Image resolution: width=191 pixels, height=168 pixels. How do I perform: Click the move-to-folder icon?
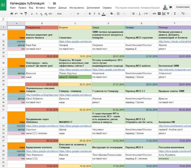pos(54,3)
